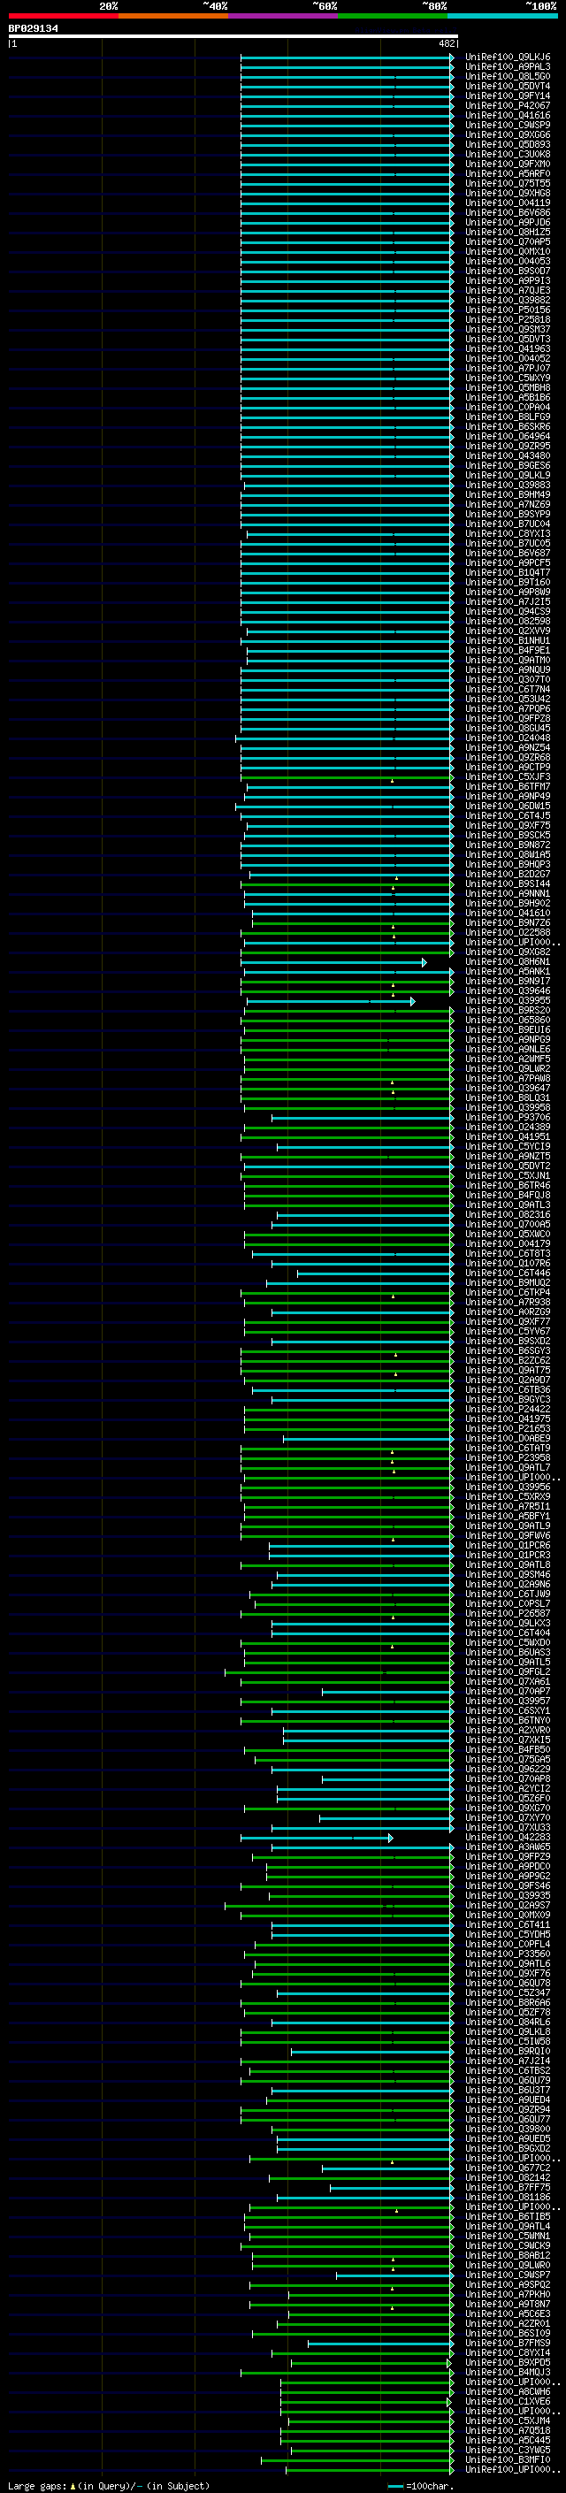Viewport: 566px width, 2493px height.
Task: Select the UniRef100_Q677C2 label
Action: pyautogui.click(x=507, y=2168)
